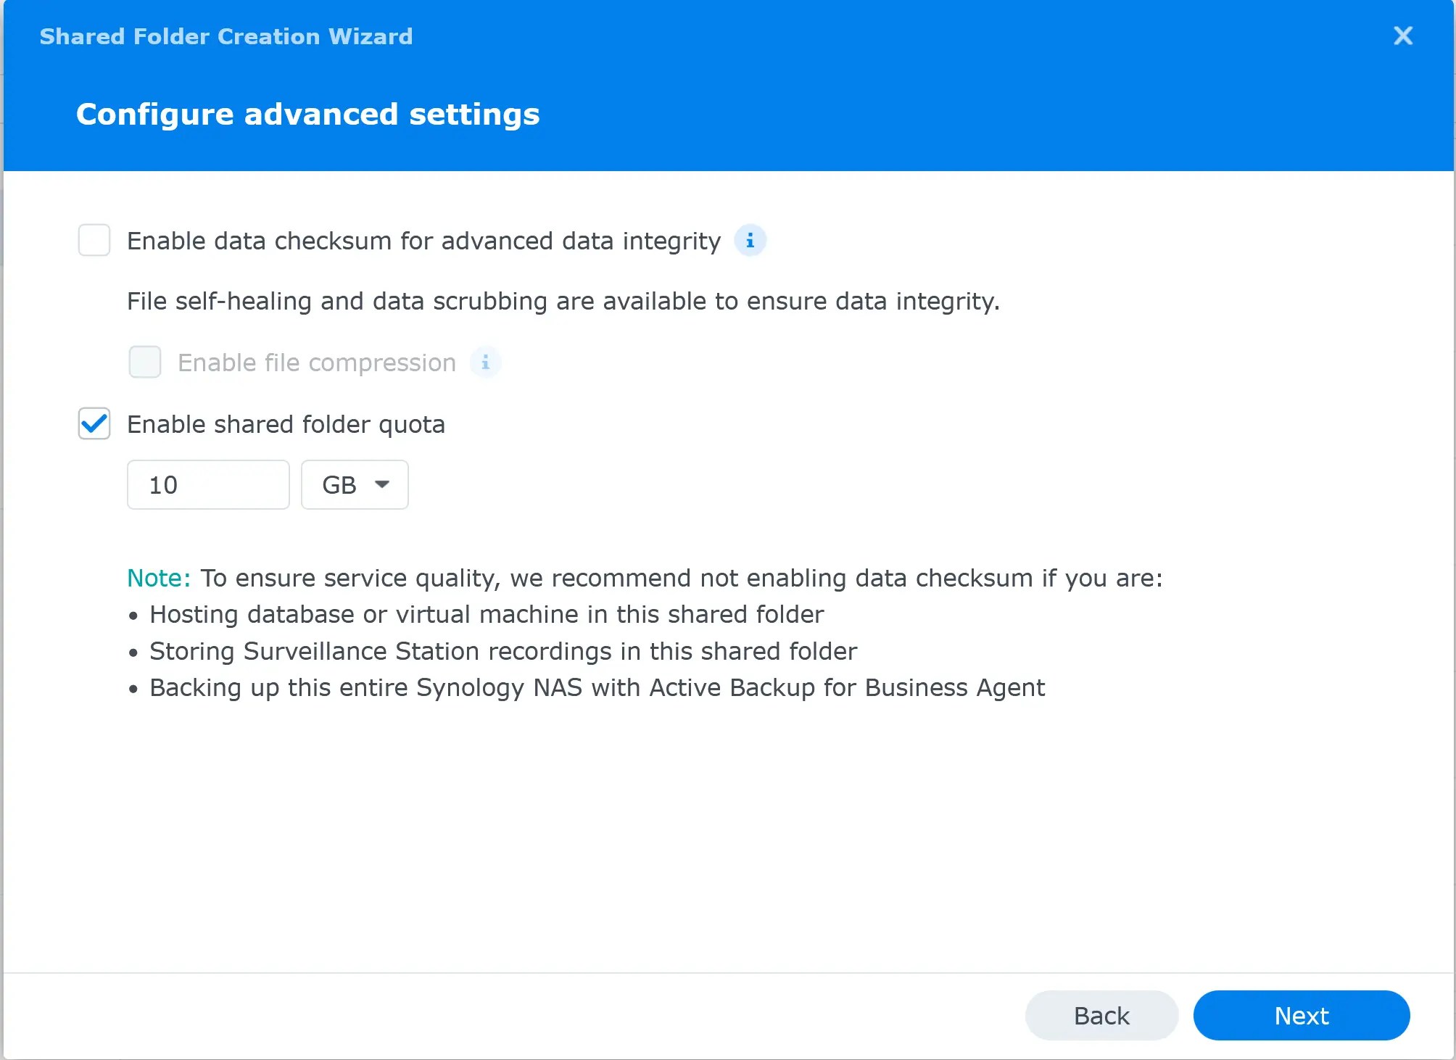Click the checkmark in the quota checkbox
The width and height of the screenshot is (1456, 1060).
click(93, 424)
